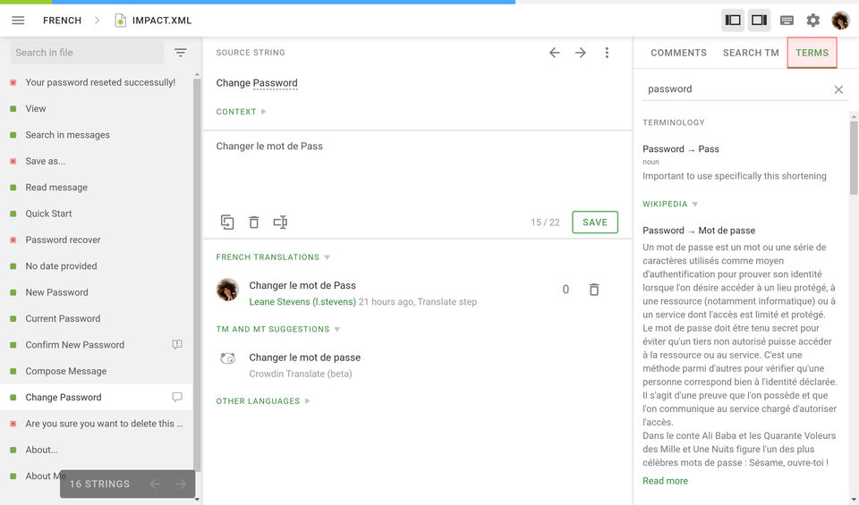Toggle the right sidebar panel
859x505 pixels.
tap(759, 21)
